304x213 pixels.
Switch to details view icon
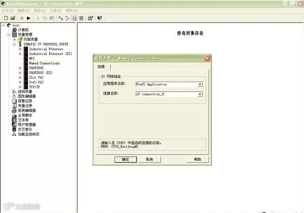pyautogui.click(x=81, y=18)
